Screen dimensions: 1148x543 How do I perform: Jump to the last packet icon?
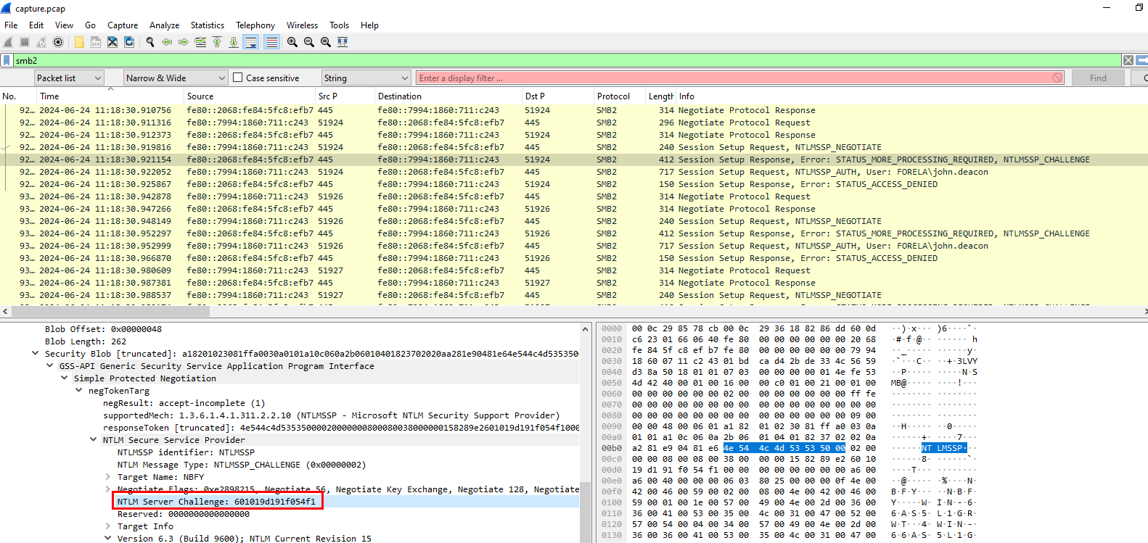pos(234,42)
